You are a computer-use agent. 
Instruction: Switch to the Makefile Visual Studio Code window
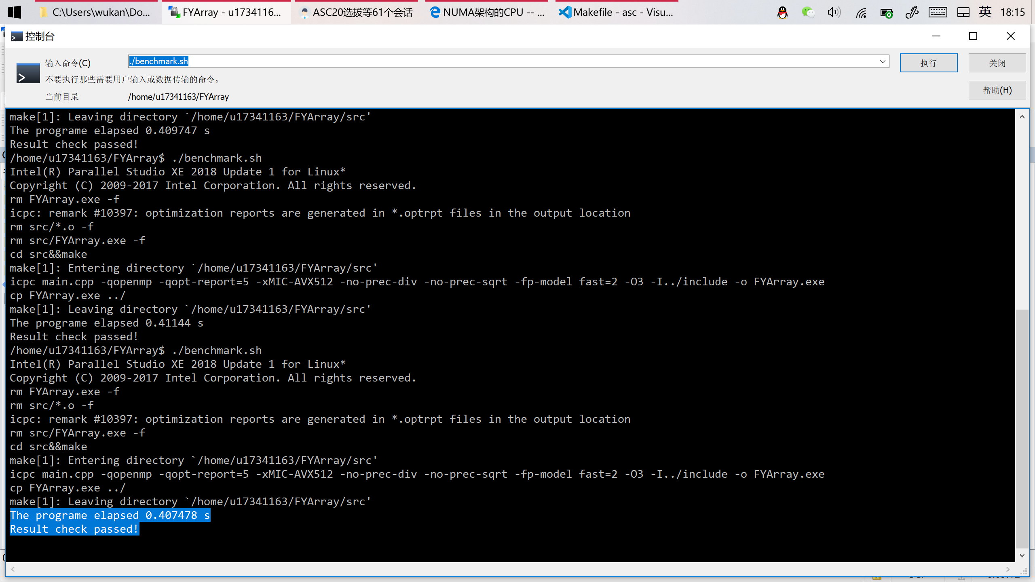pos(616,12)
